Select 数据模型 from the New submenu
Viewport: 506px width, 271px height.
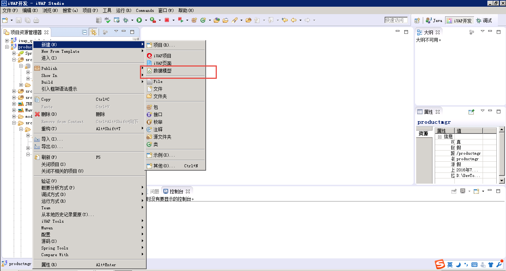[162, 71]
